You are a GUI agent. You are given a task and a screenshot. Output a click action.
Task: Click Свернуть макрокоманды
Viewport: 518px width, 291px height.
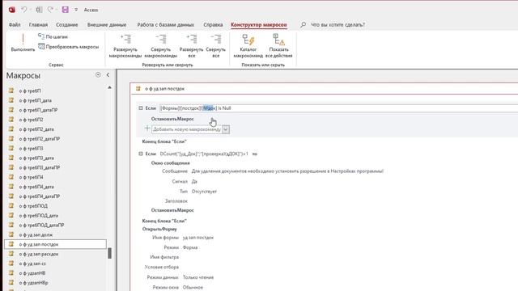click(x=161, y=46)
